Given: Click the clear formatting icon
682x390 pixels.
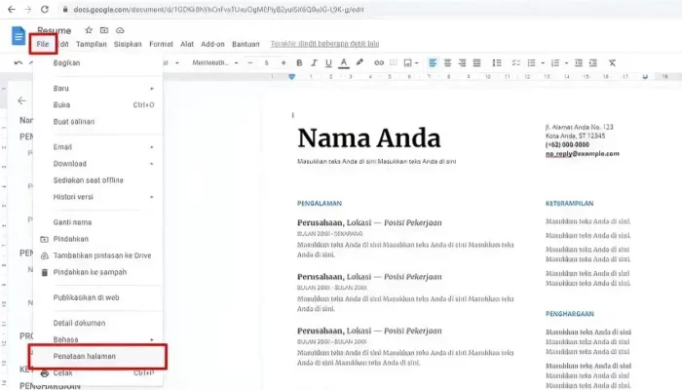Looking at the screenshot, I should [x=612, y=63].
